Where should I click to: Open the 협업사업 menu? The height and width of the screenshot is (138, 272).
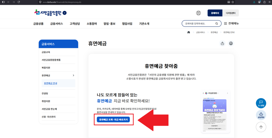127,24
